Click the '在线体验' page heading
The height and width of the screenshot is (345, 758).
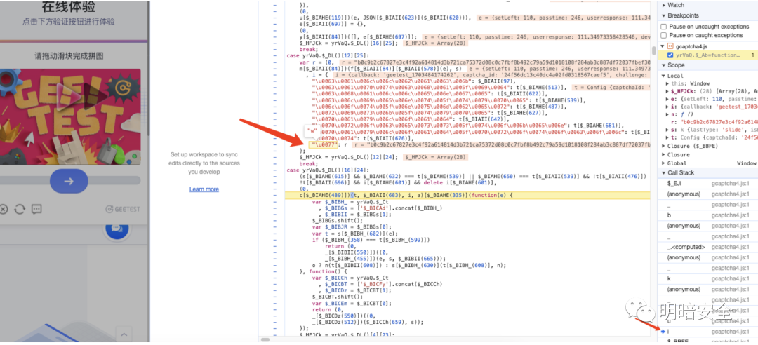tap(69, 7)
